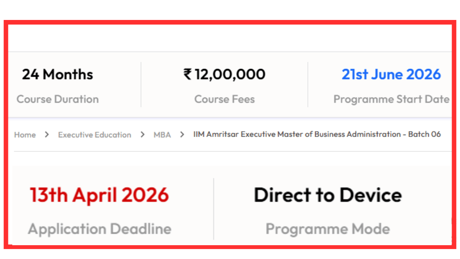Click the 24 Months duration text
This screenshot has height=259, width=460.
point(57,74)
